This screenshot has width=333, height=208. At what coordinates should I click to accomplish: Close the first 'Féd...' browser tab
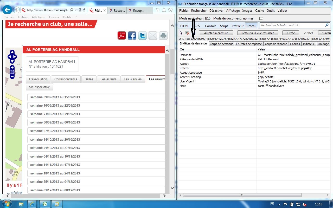pos(105,11)
